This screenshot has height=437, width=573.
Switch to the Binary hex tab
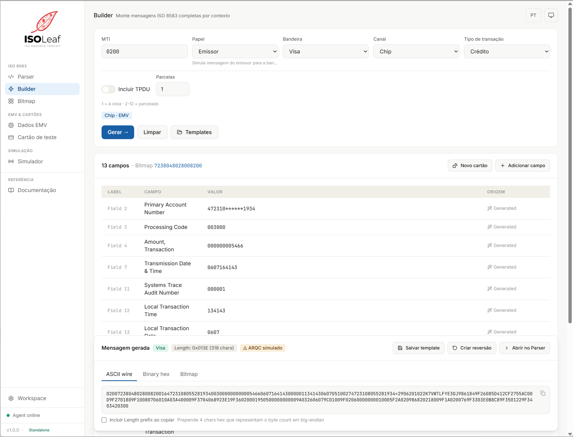click(156, 374)
